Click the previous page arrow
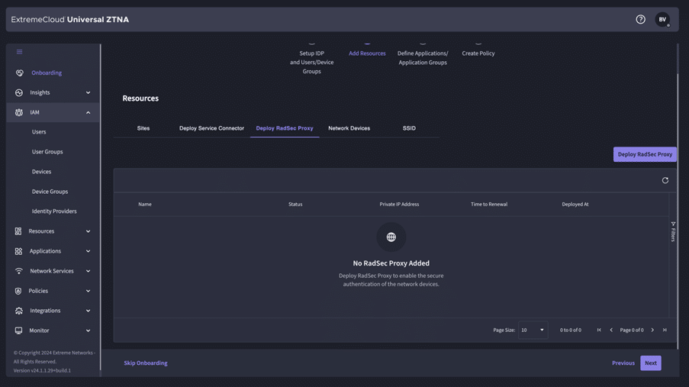Viewport: 689px width, 387px height. pyautogui.click(x=611, y=331)
